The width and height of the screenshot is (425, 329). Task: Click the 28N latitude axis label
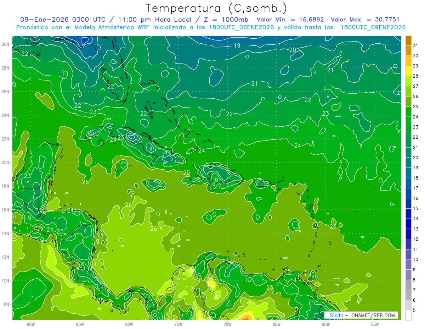click(6, 68)
